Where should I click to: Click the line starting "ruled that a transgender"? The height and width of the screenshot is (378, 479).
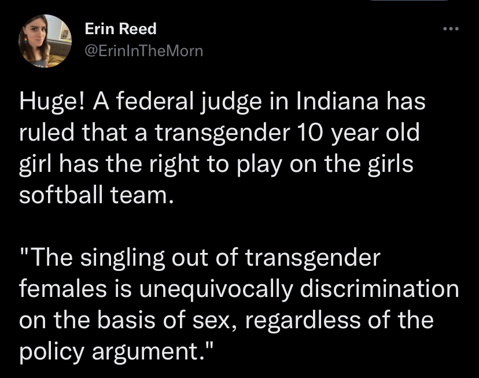coord(220,133)
